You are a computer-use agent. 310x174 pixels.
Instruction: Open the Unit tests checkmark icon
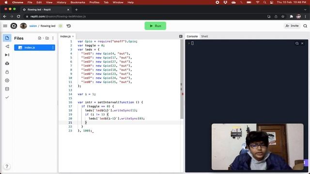[x=7, y=97]
